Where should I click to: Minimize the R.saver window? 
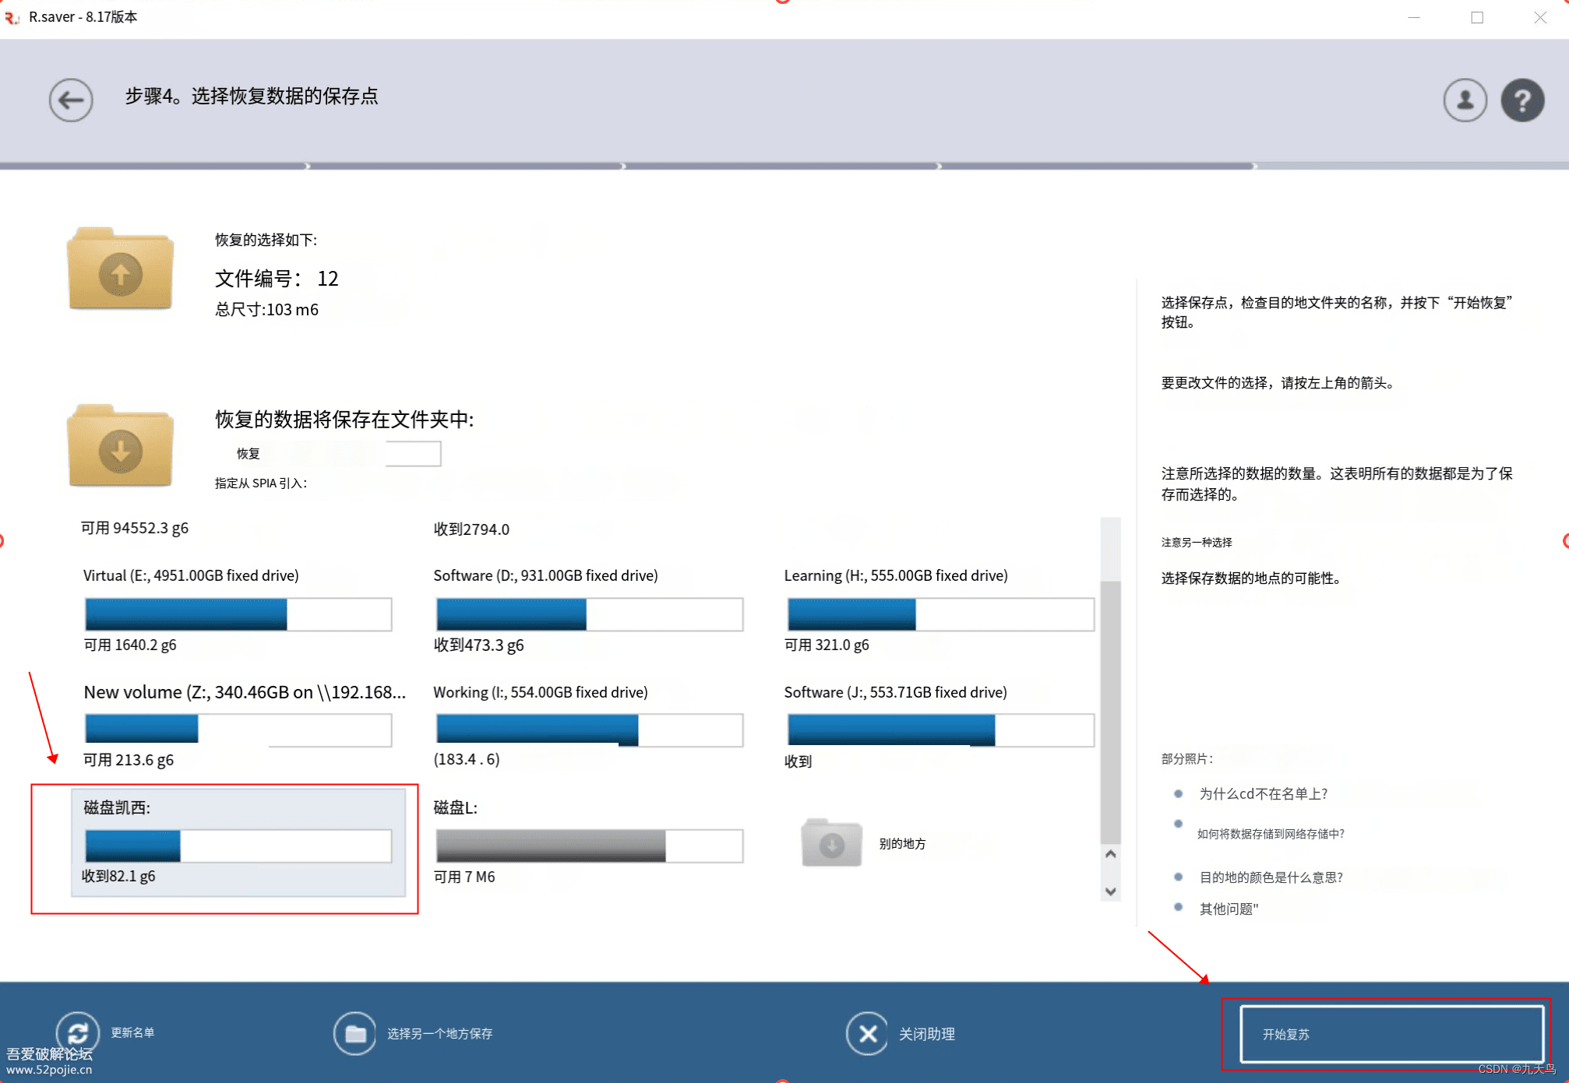[x=1414, y=17]
